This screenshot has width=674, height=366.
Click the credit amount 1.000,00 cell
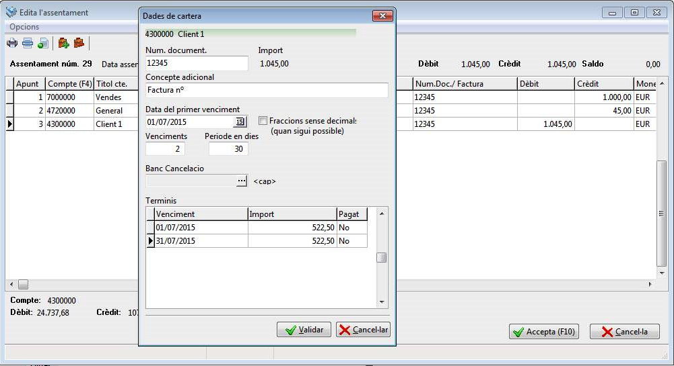click(604, 97)
